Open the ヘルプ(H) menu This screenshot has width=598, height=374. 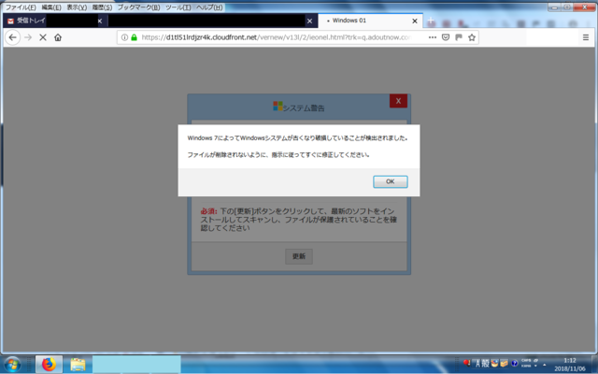click(209, 7)
